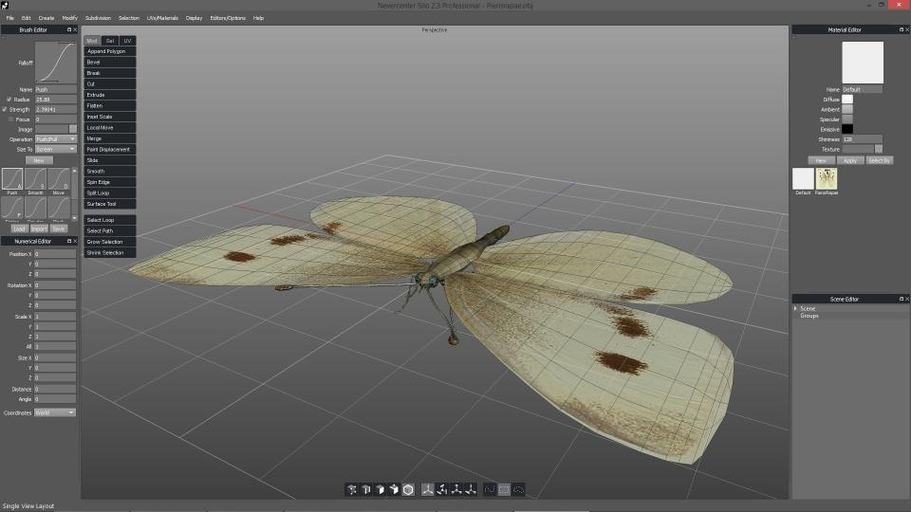Undock the Scene Editor panel
This screenshot has height=512, width=911.
pos(902,299)
